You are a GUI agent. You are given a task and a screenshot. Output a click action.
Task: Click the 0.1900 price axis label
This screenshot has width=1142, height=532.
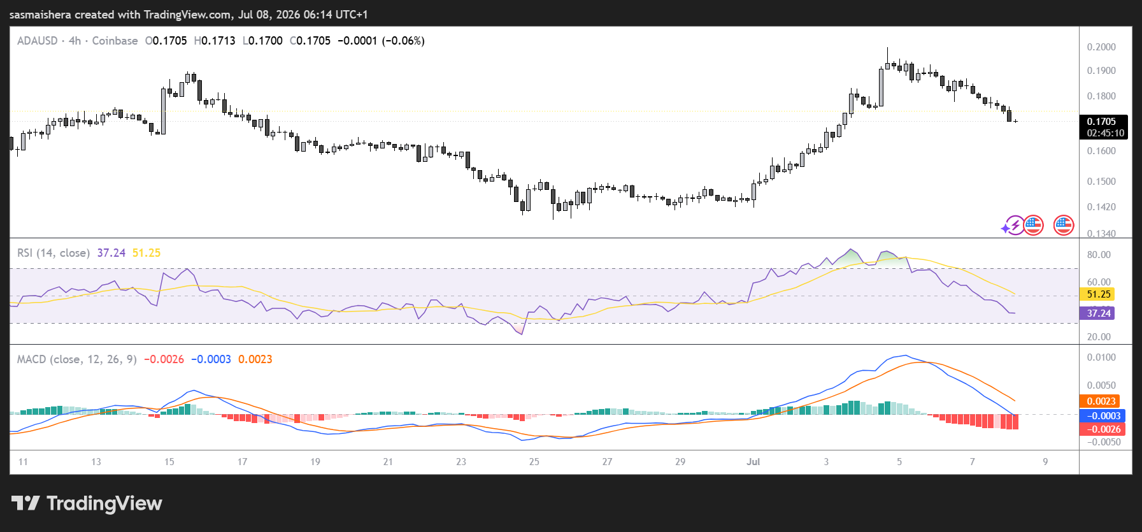(x=1101, y=71)
